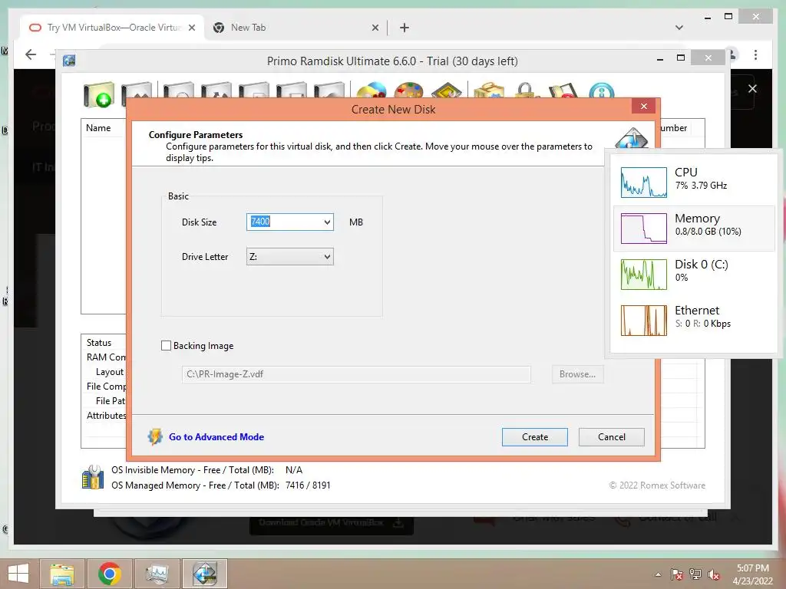Click the Configure Parameters heading

(x=196, y=135)
